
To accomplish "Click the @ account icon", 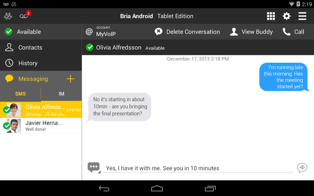I will tap(89, 32).
